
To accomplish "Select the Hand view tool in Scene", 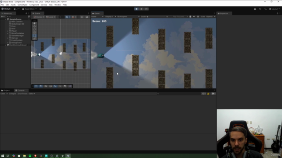I will point(34,23).
